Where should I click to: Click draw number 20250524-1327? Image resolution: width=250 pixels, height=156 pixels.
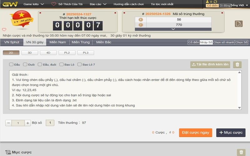click(x=79, y=14)
